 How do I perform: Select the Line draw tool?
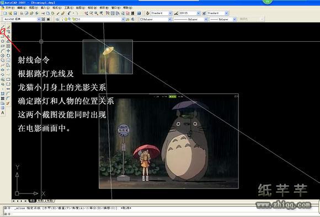pyautogui.click(x=3, y=26)
